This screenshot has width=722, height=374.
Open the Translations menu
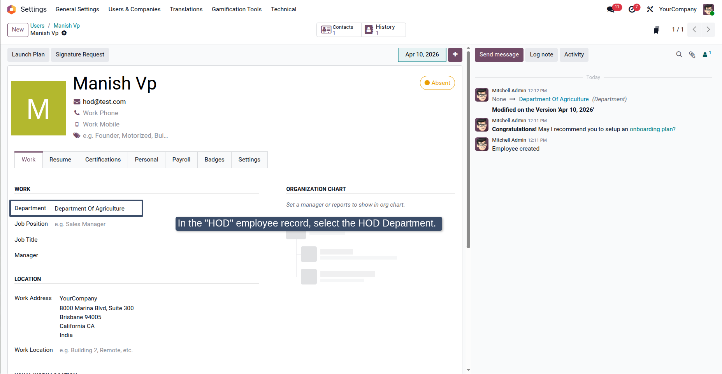186,9
